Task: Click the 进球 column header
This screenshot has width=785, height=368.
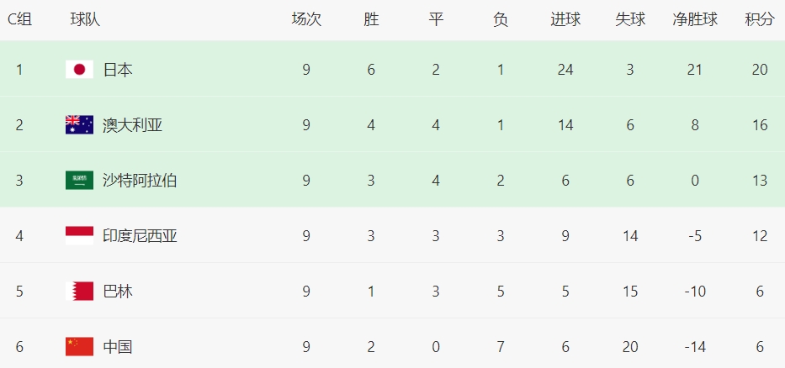Action: coord(565,19)
